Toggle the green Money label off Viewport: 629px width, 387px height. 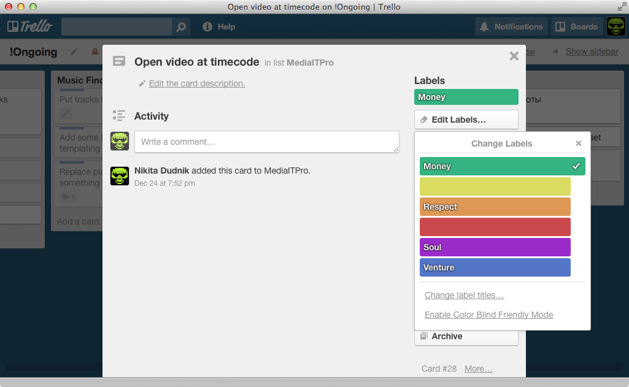502,166
